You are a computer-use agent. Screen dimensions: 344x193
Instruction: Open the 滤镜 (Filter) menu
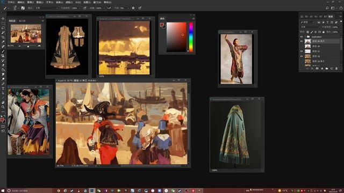coord(69,2)
